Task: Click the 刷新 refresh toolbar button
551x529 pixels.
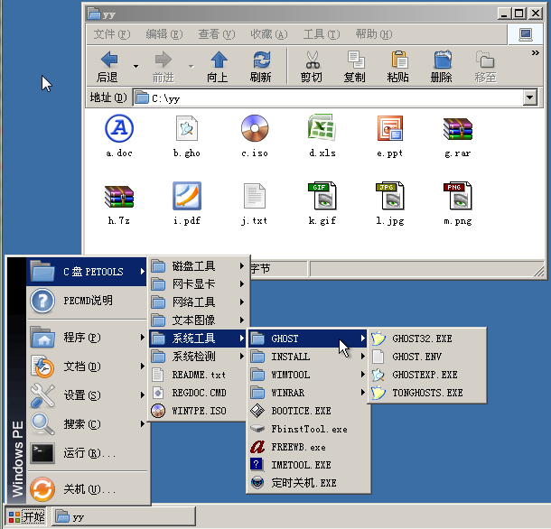Action: tap(261, 66)
